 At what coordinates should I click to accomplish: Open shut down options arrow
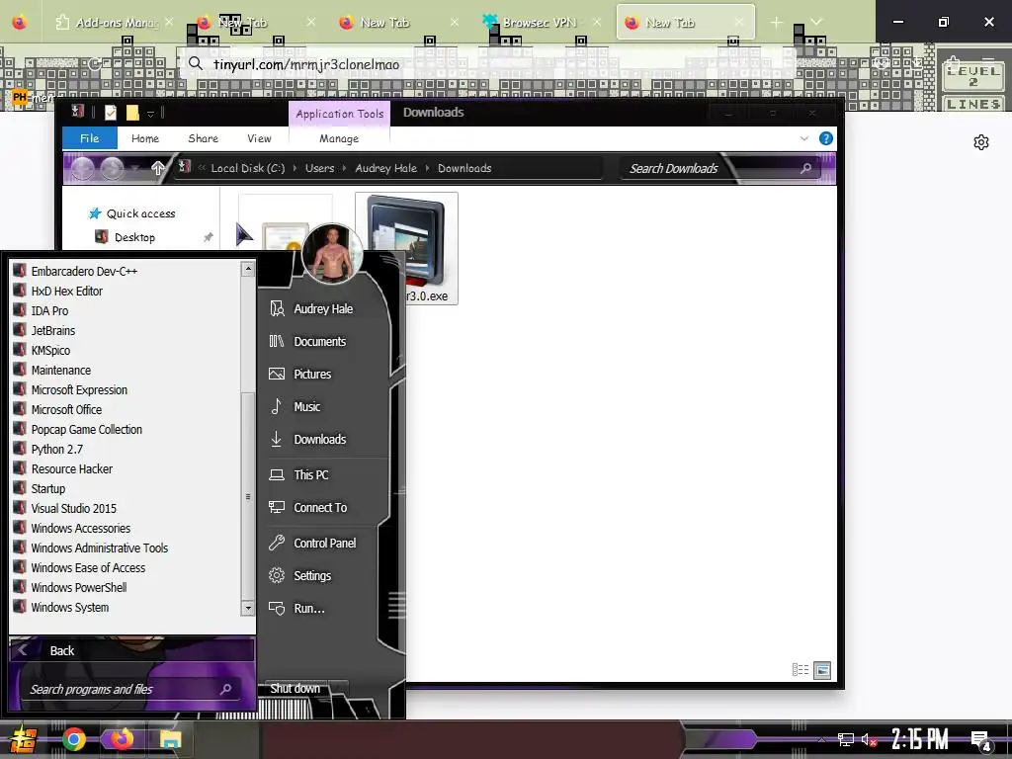tap(340, 689)
